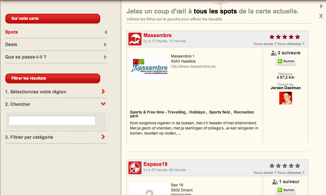Click the Chercher search text field
326x195 pixels.
coord(52,121)
